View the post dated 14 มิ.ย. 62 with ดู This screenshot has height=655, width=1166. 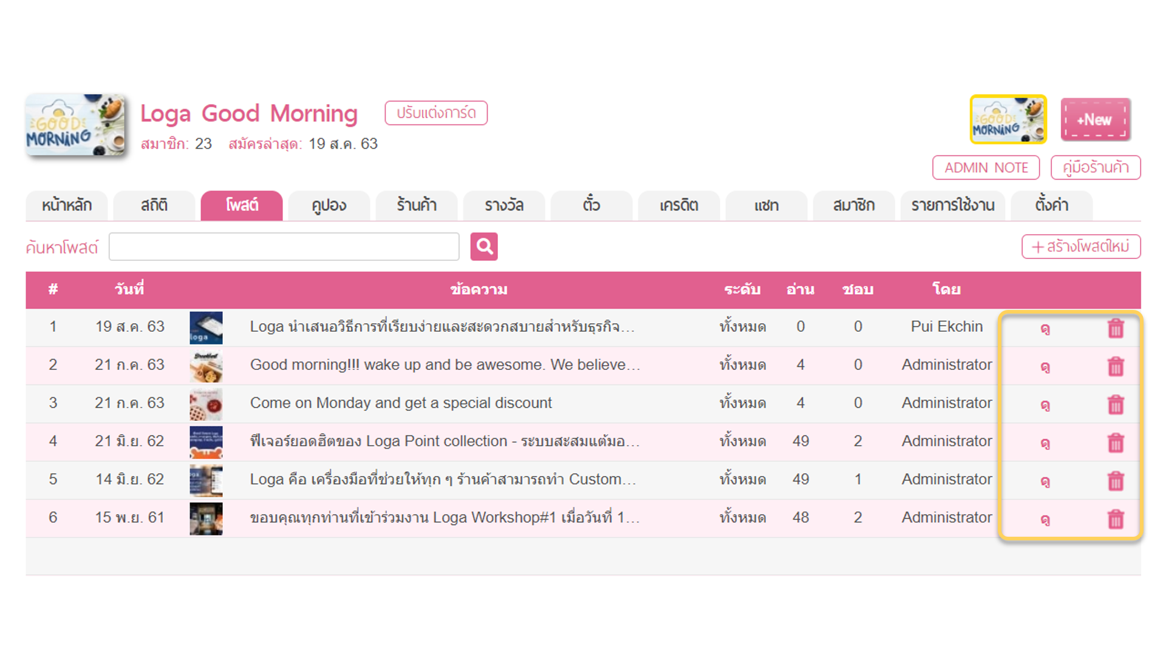1045,481
